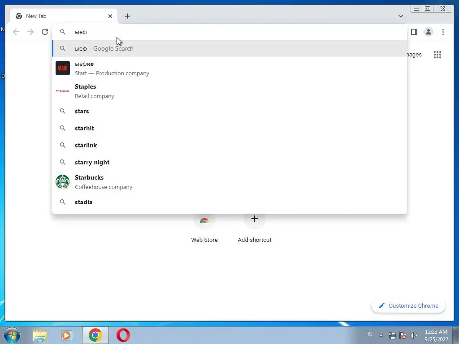Pick the 'stadia' suggestion
459x344 pixels.
pos(229,202)
